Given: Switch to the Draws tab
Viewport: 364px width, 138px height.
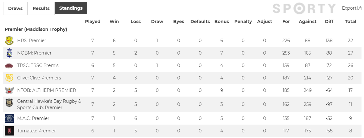Looking at the screenshot, I should (x=15, y=8).
